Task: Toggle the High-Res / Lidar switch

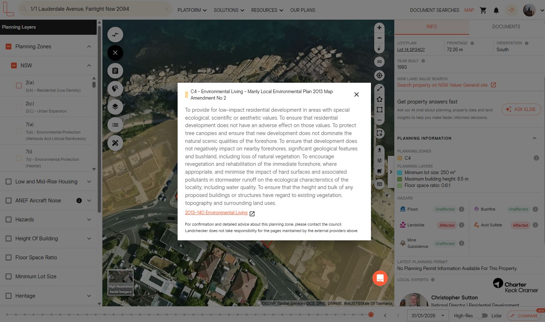Action: pyautogui.click(x=482, y=316)
